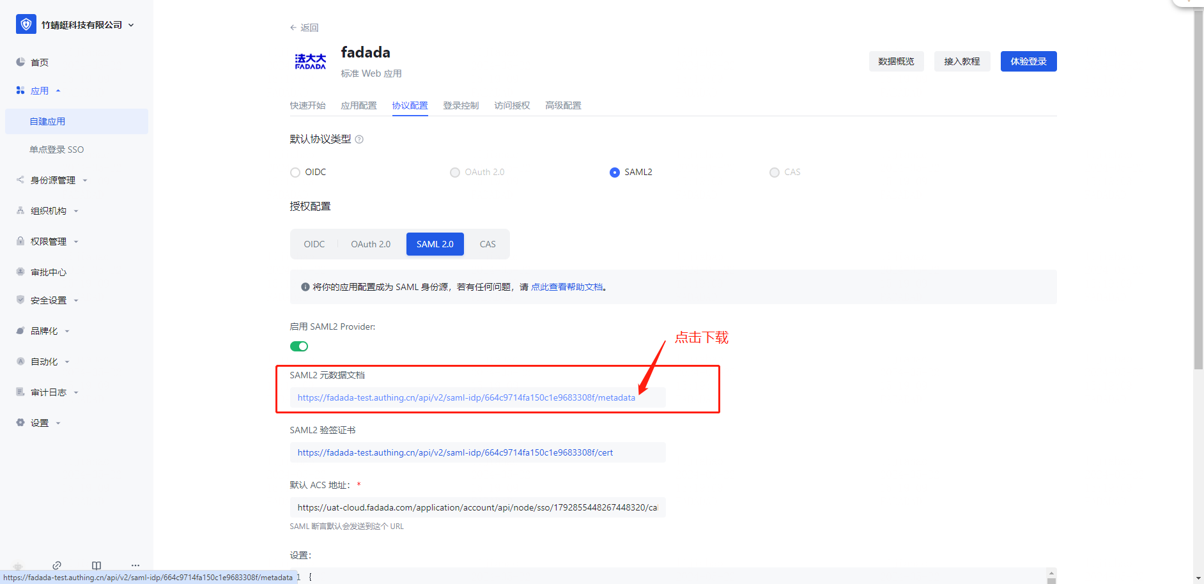Select the SAML2 default protocol radio
This screenshot has width=1204, height=584.
click(615, 173)
